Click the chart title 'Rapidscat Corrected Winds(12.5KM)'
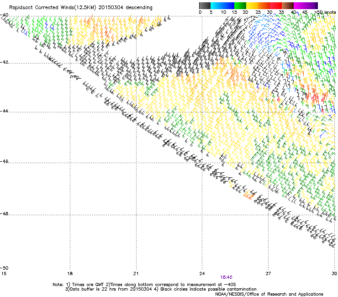Screen dimensions: 338x297 pyautogui.click(x=53, y=8)
